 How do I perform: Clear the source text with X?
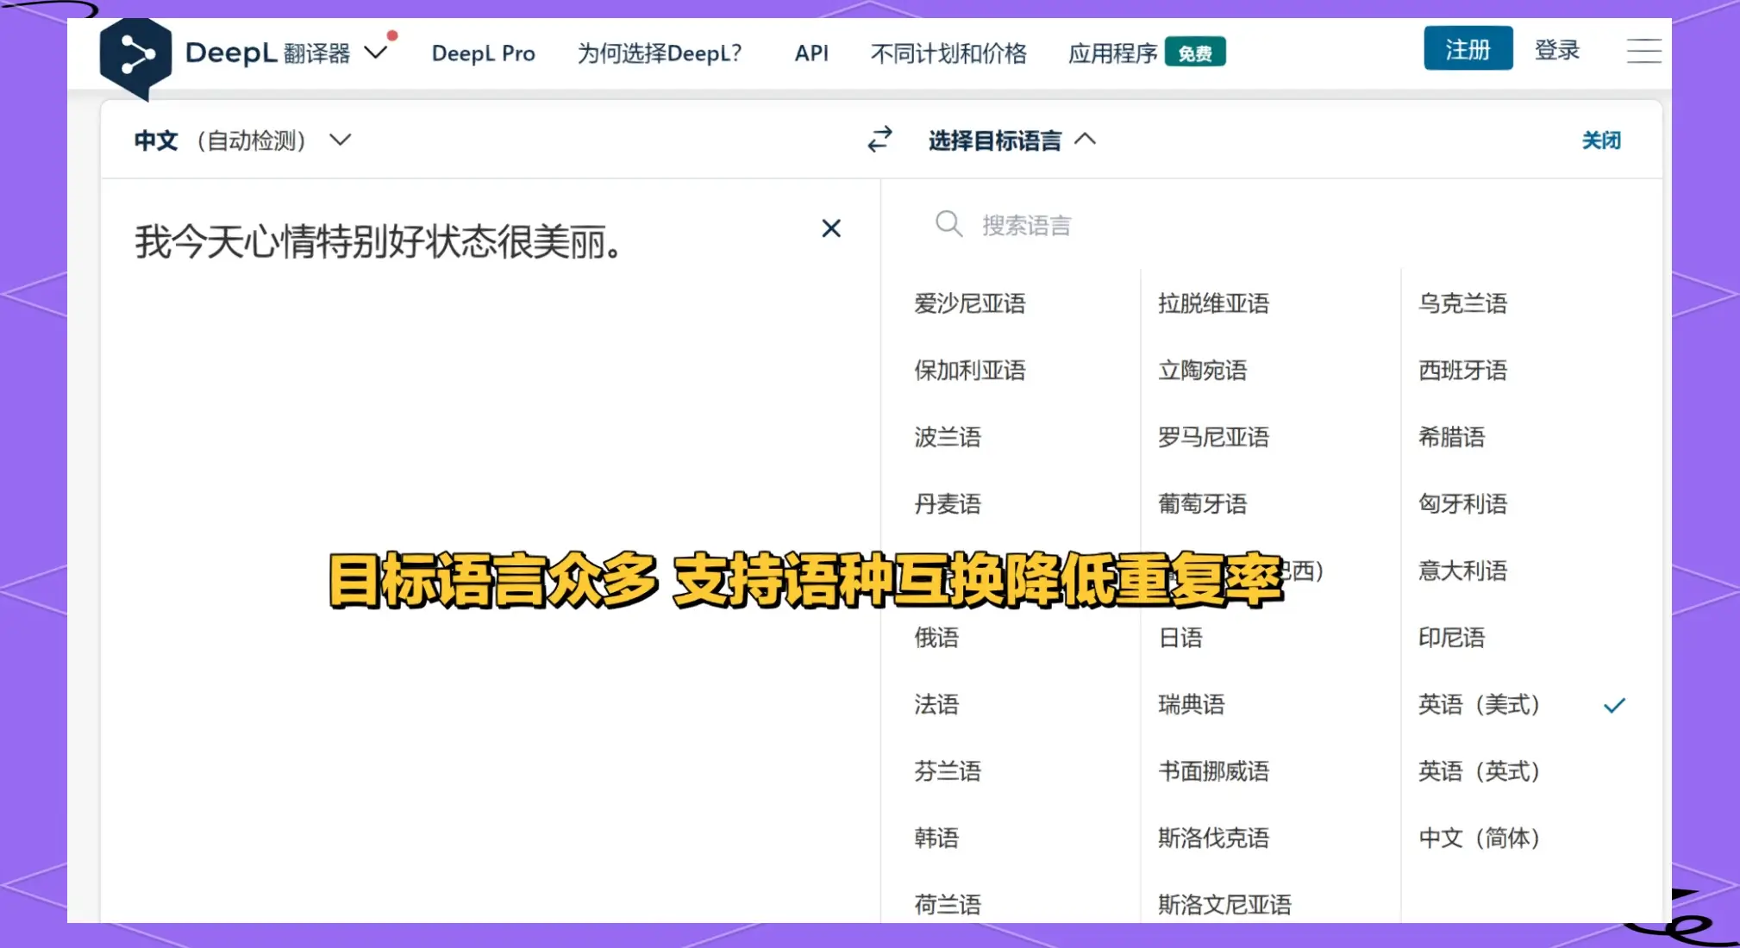pyautogui.click(x=831, y=228)
